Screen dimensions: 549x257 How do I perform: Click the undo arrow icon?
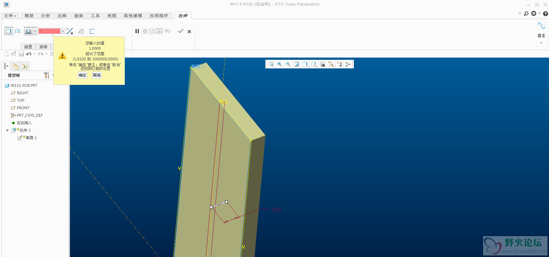(29, 54)
